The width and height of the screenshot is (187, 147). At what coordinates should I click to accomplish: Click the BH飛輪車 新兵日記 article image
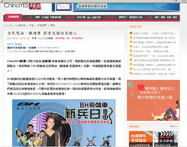coord(64,123)
